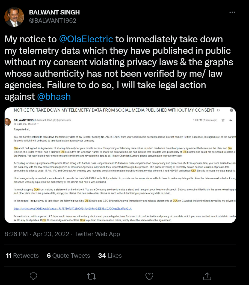Click the reply speech bubble icon

pos(33,276)
